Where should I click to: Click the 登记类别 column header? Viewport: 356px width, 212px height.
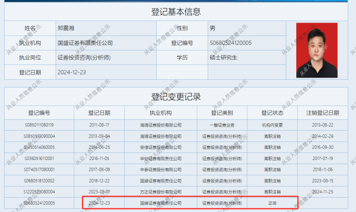222,113
